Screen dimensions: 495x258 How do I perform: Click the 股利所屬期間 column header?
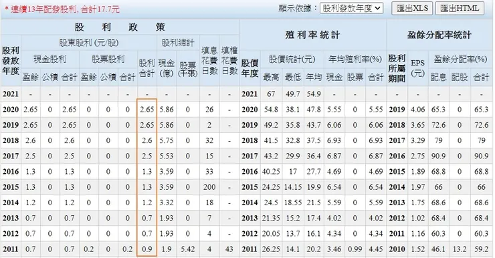coord(397,68)
